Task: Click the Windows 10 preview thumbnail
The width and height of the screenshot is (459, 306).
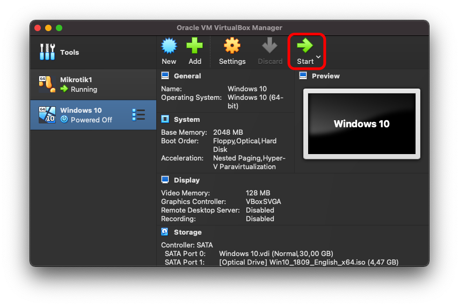Action: (x=361, y=124)
